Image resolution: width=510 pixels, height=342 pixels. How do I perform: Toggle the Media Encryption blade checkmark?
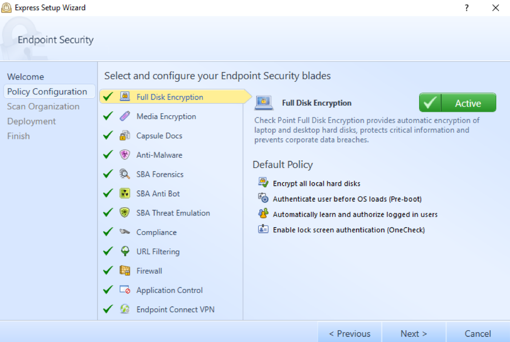tap(108, 116)
